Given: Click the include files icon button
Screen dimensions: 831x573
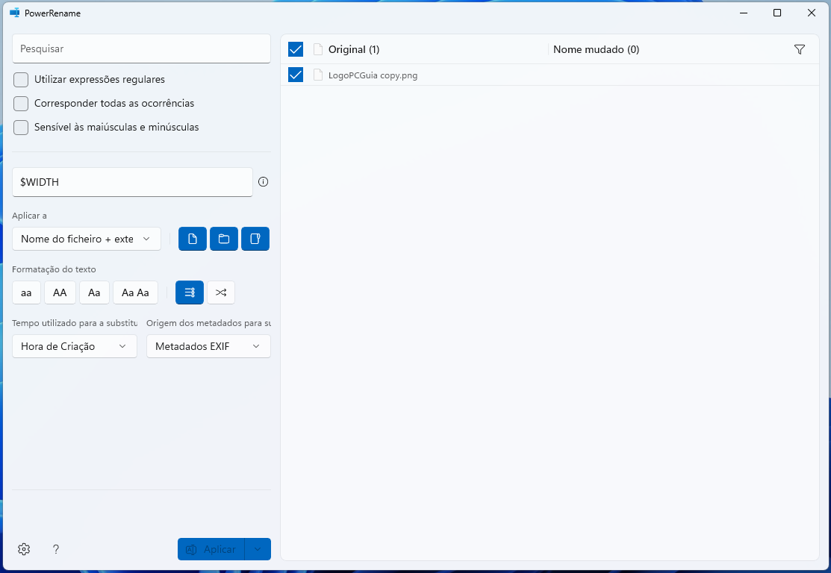Looking at the screenshot, I should [193, 239].
